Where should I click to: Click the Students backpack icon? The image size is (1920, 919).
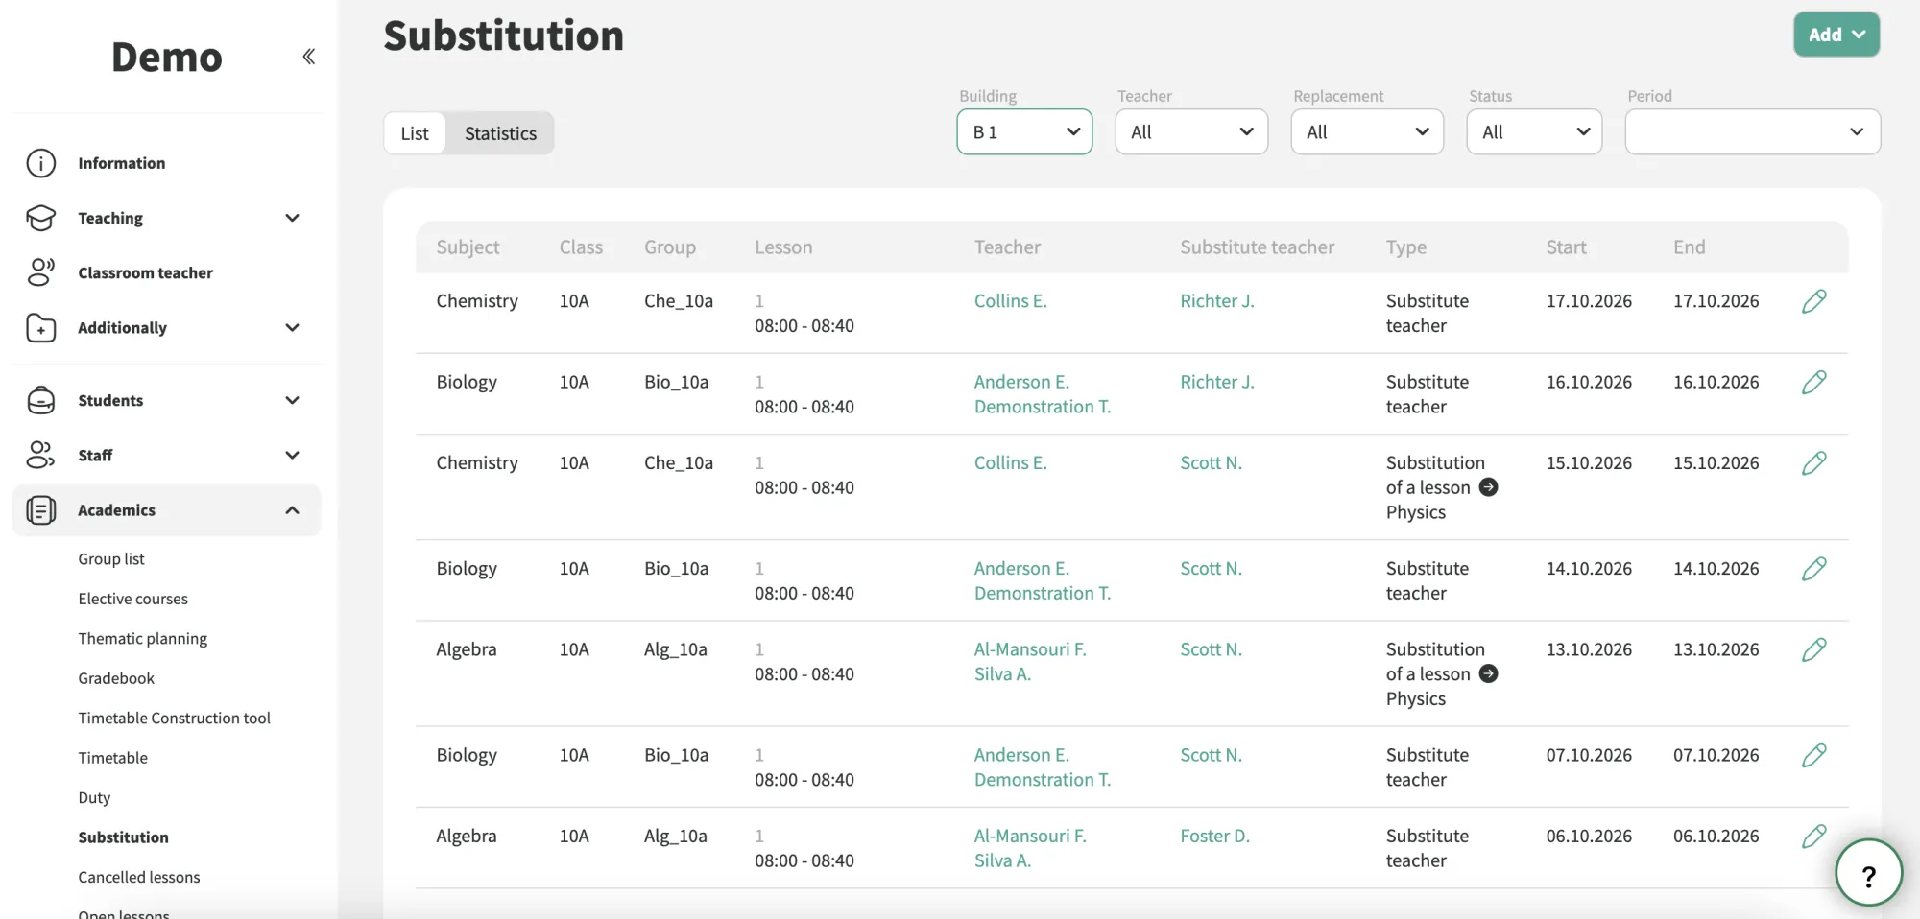(x=40, y=400)
